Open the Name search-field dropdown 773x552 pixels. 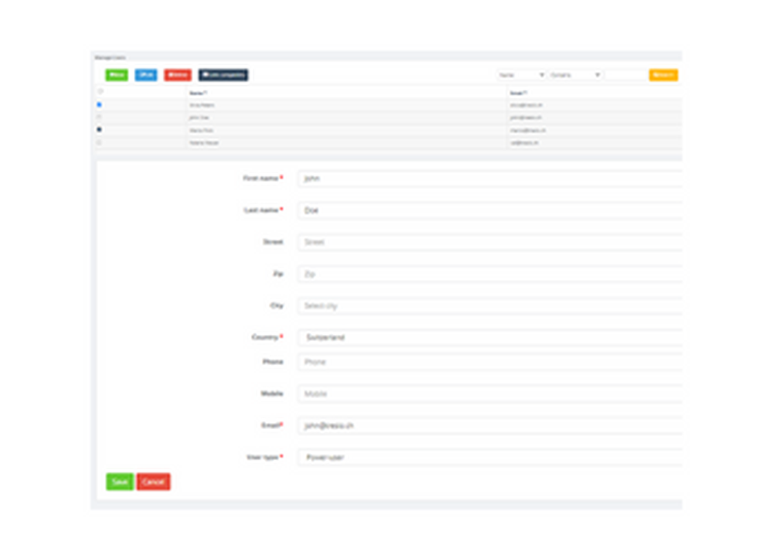[x=520, y=75]
